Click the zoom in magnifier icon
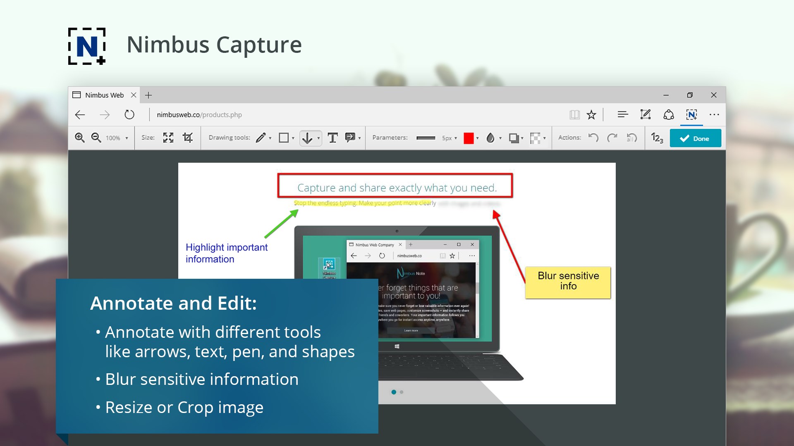794x446 pixels. click(x=79, y=138)
